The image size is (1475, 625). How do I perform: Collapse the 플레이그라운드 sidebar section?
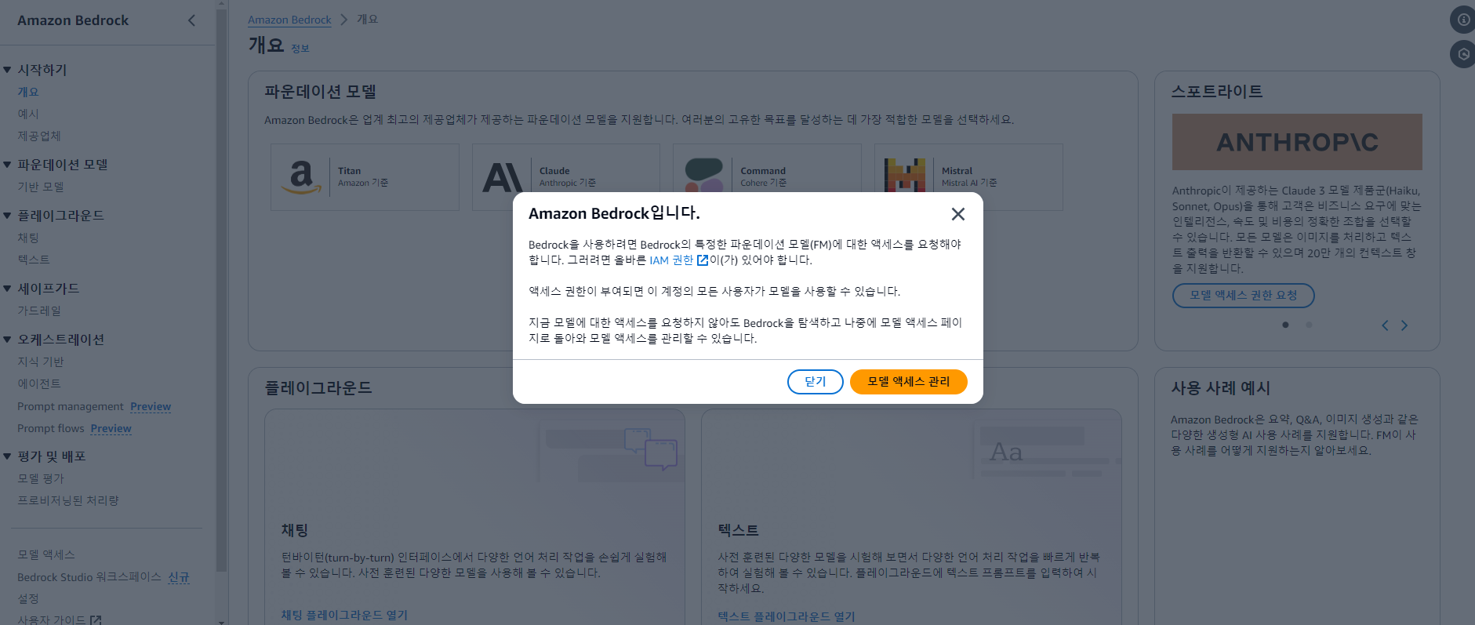pyautogui.click(x=7, y=215)
